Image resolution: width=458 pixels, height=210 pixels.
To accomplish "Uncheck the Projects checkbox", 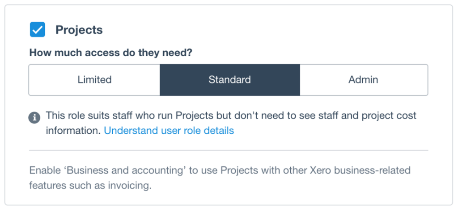I will [38, 29].
